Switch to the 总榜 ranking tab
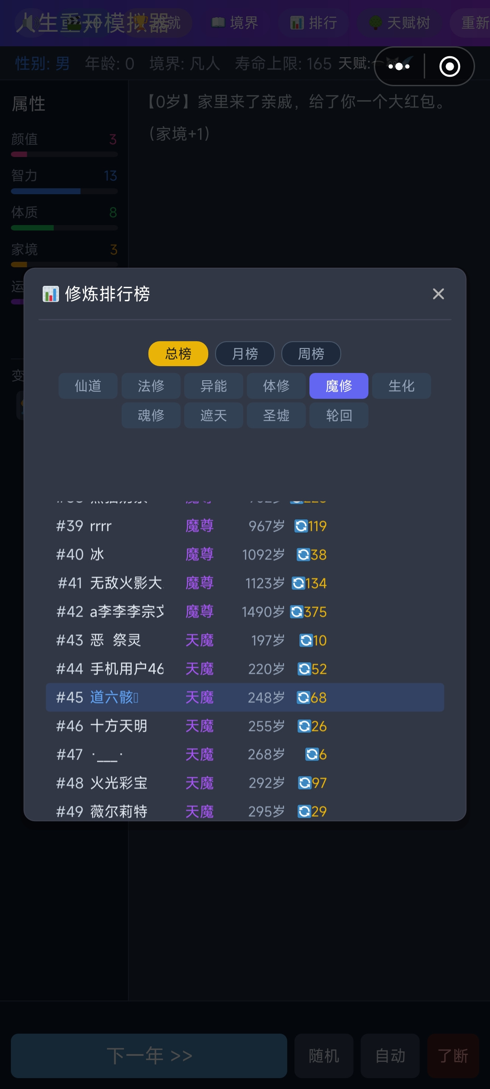The image size is (490, 1089). [x=178, y=353]
